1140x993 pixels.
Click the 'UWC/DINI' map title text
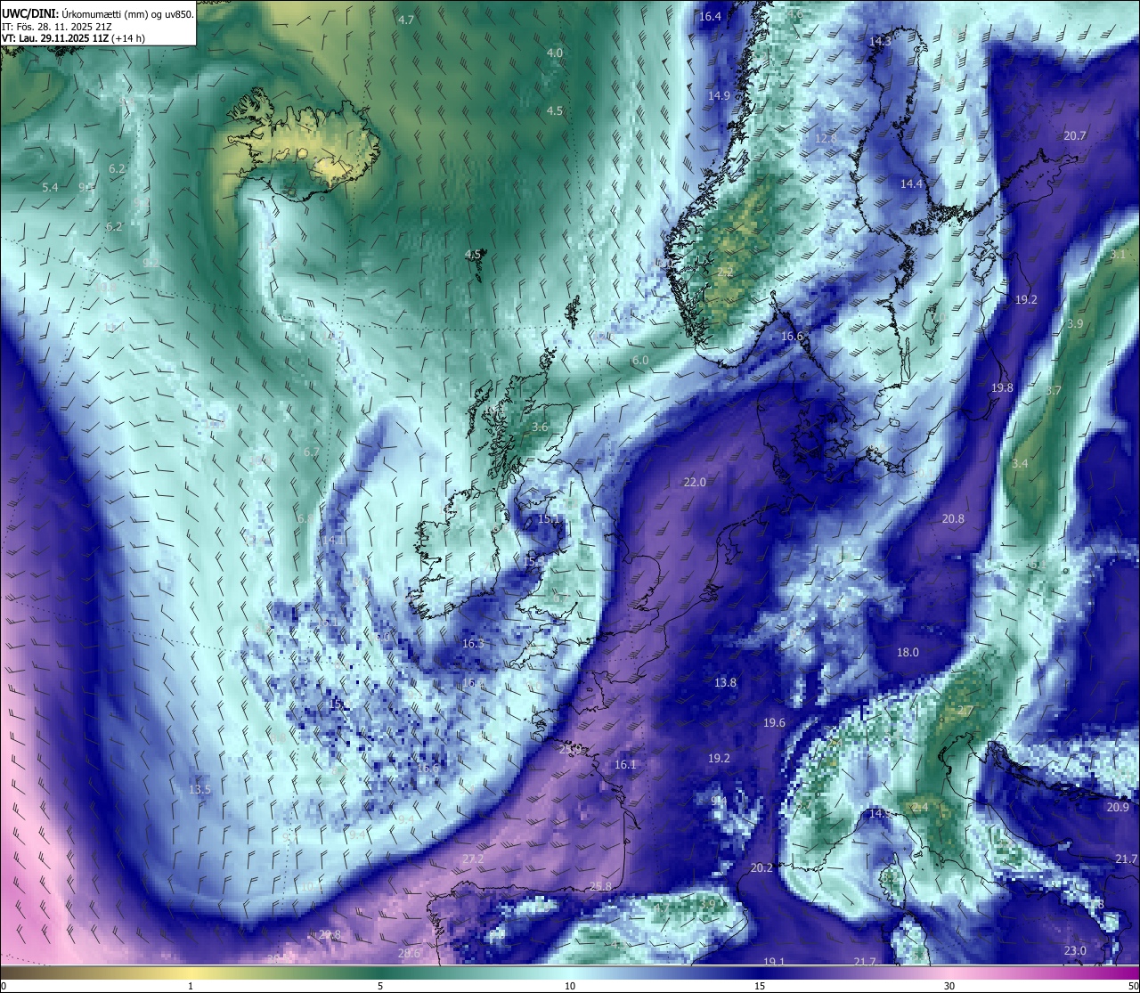[29, 13]
